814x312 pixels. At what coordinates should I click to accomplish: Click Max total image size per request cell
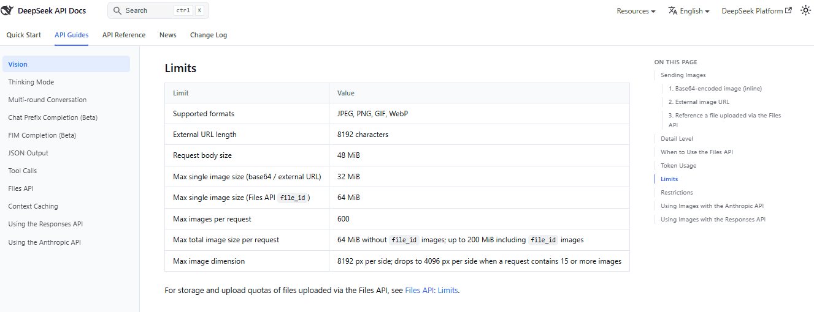[x=247, y=240]
